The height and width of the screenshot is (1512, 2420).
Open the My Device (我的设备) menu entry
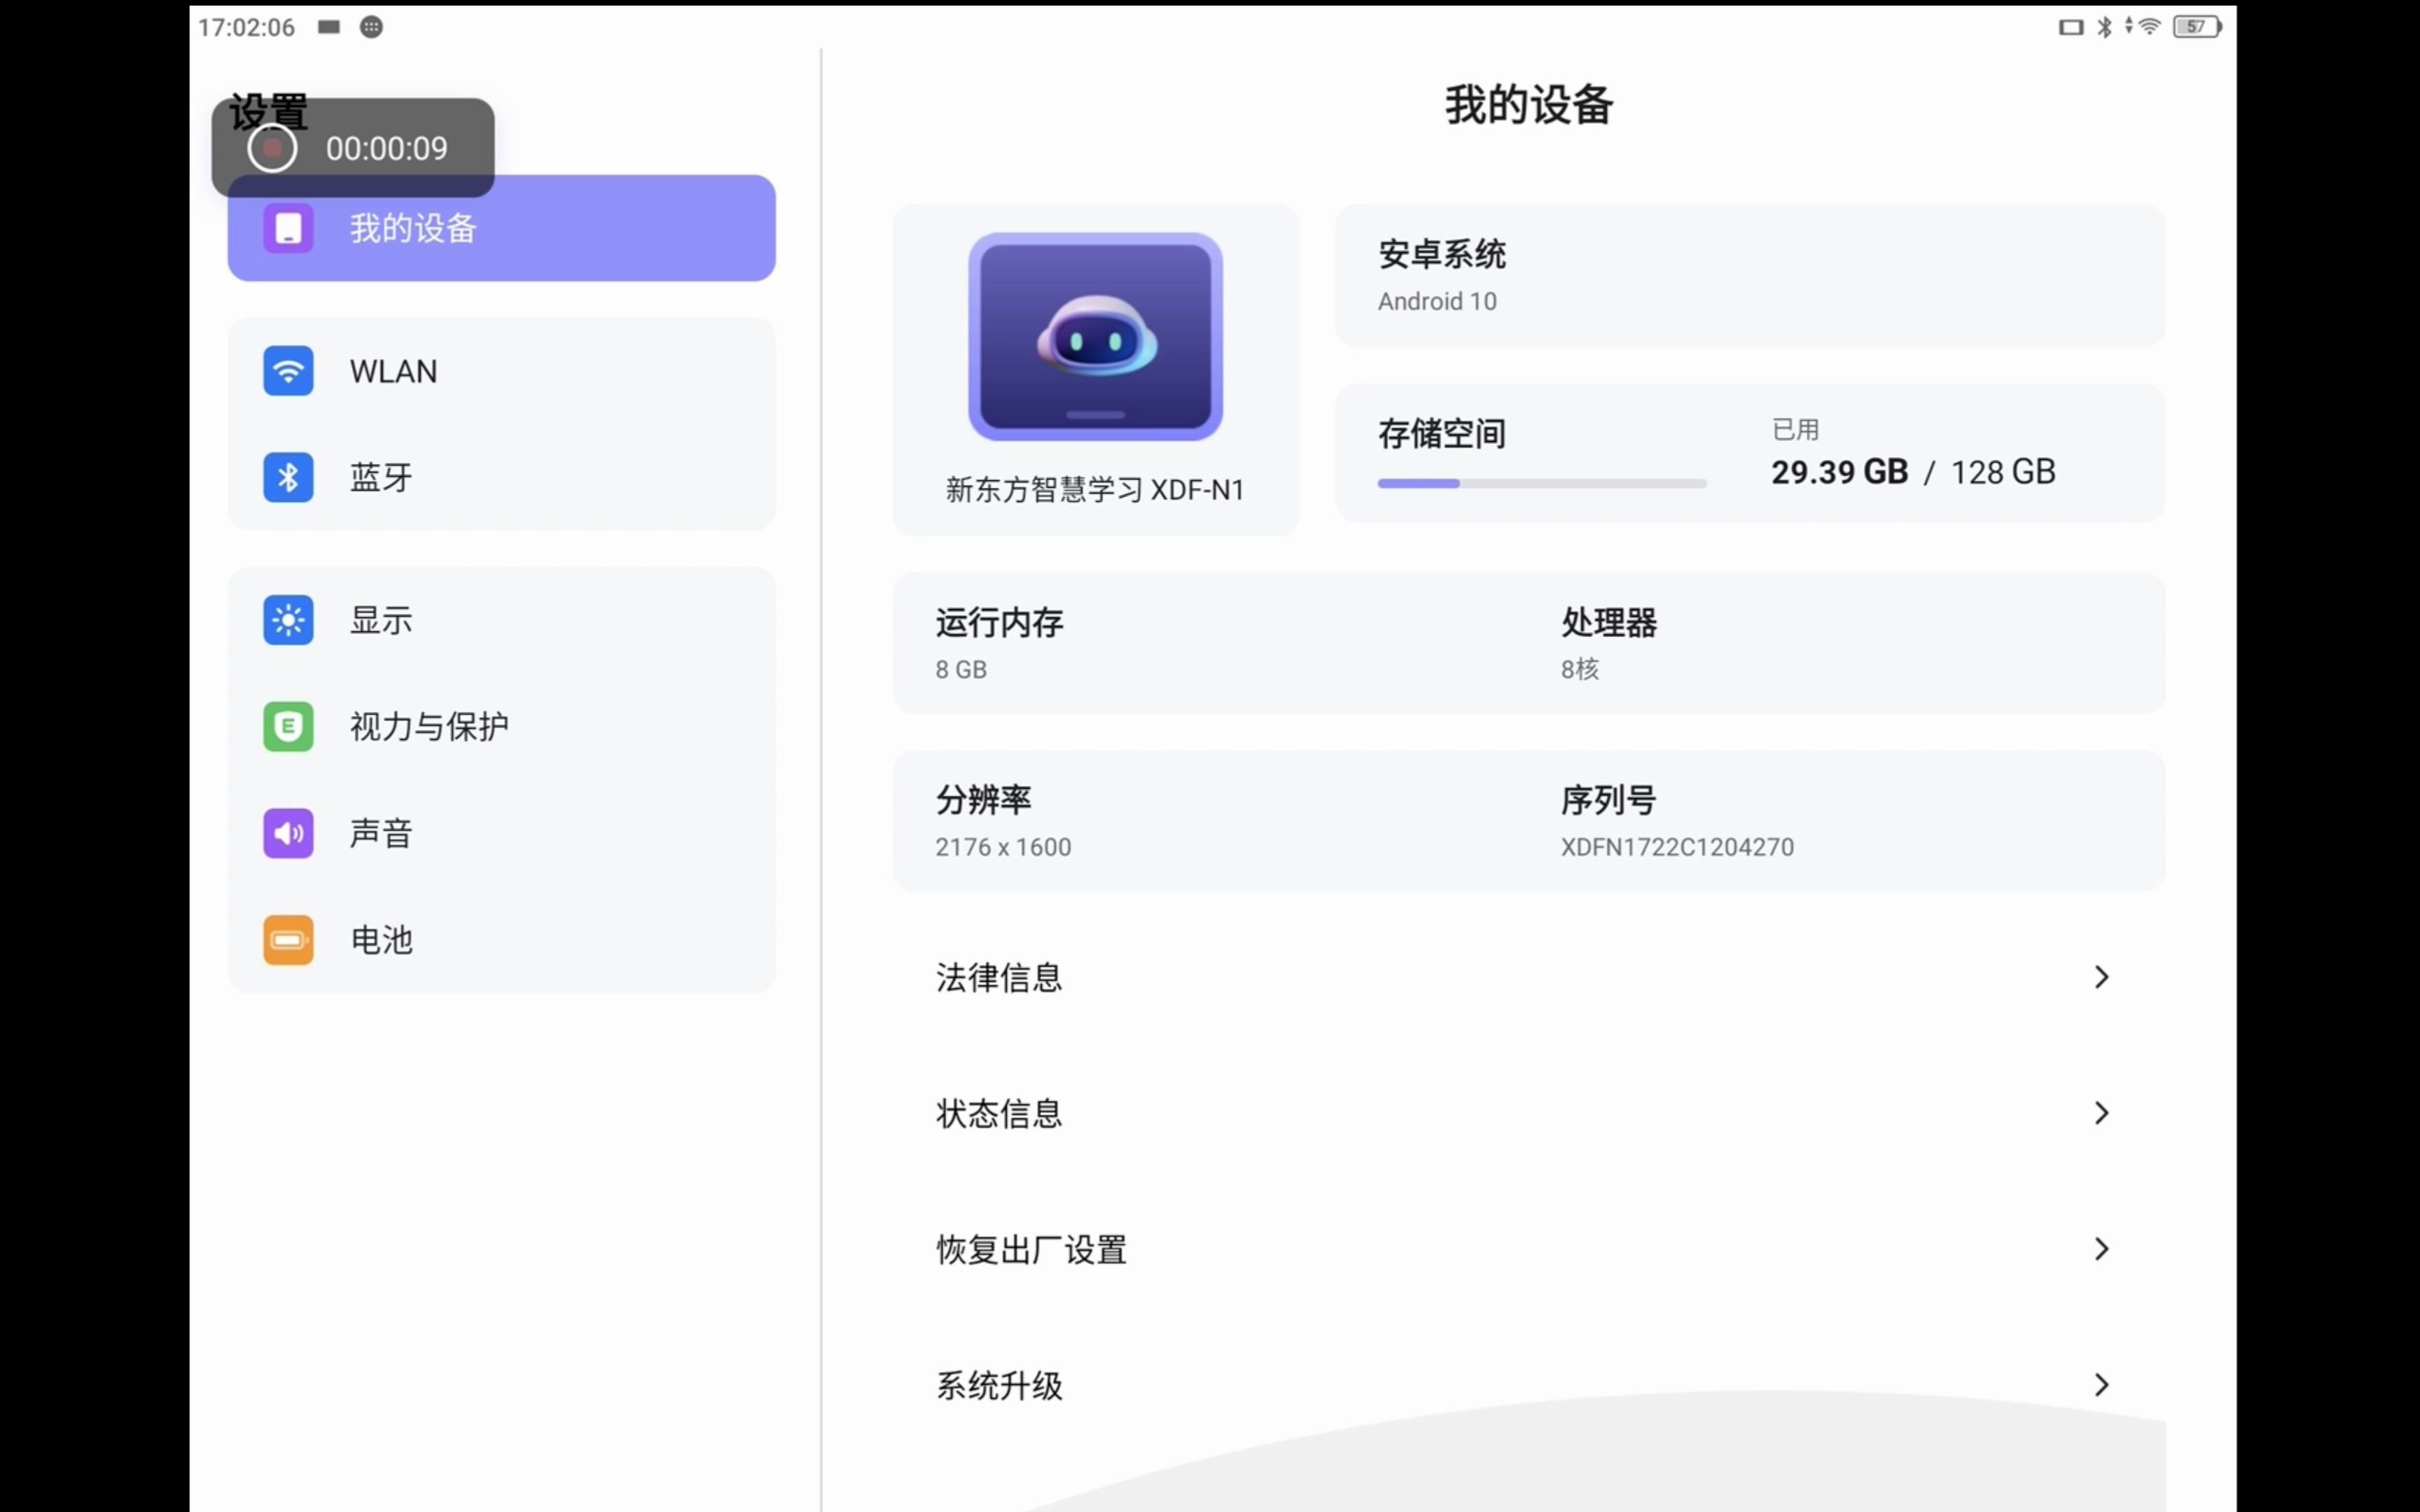[x=501, y=228]
